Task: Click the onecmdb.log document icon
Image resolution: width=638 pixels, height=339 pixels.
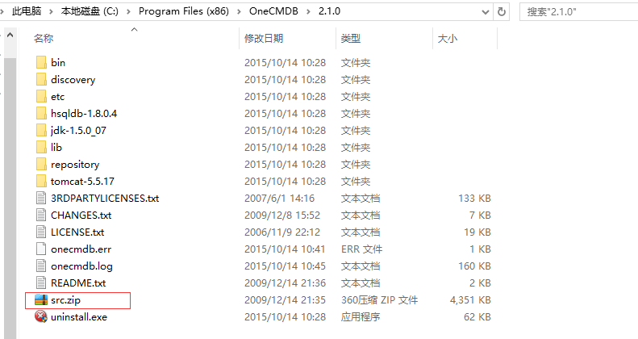Action: pyautogui.click(x=41, y=266)
